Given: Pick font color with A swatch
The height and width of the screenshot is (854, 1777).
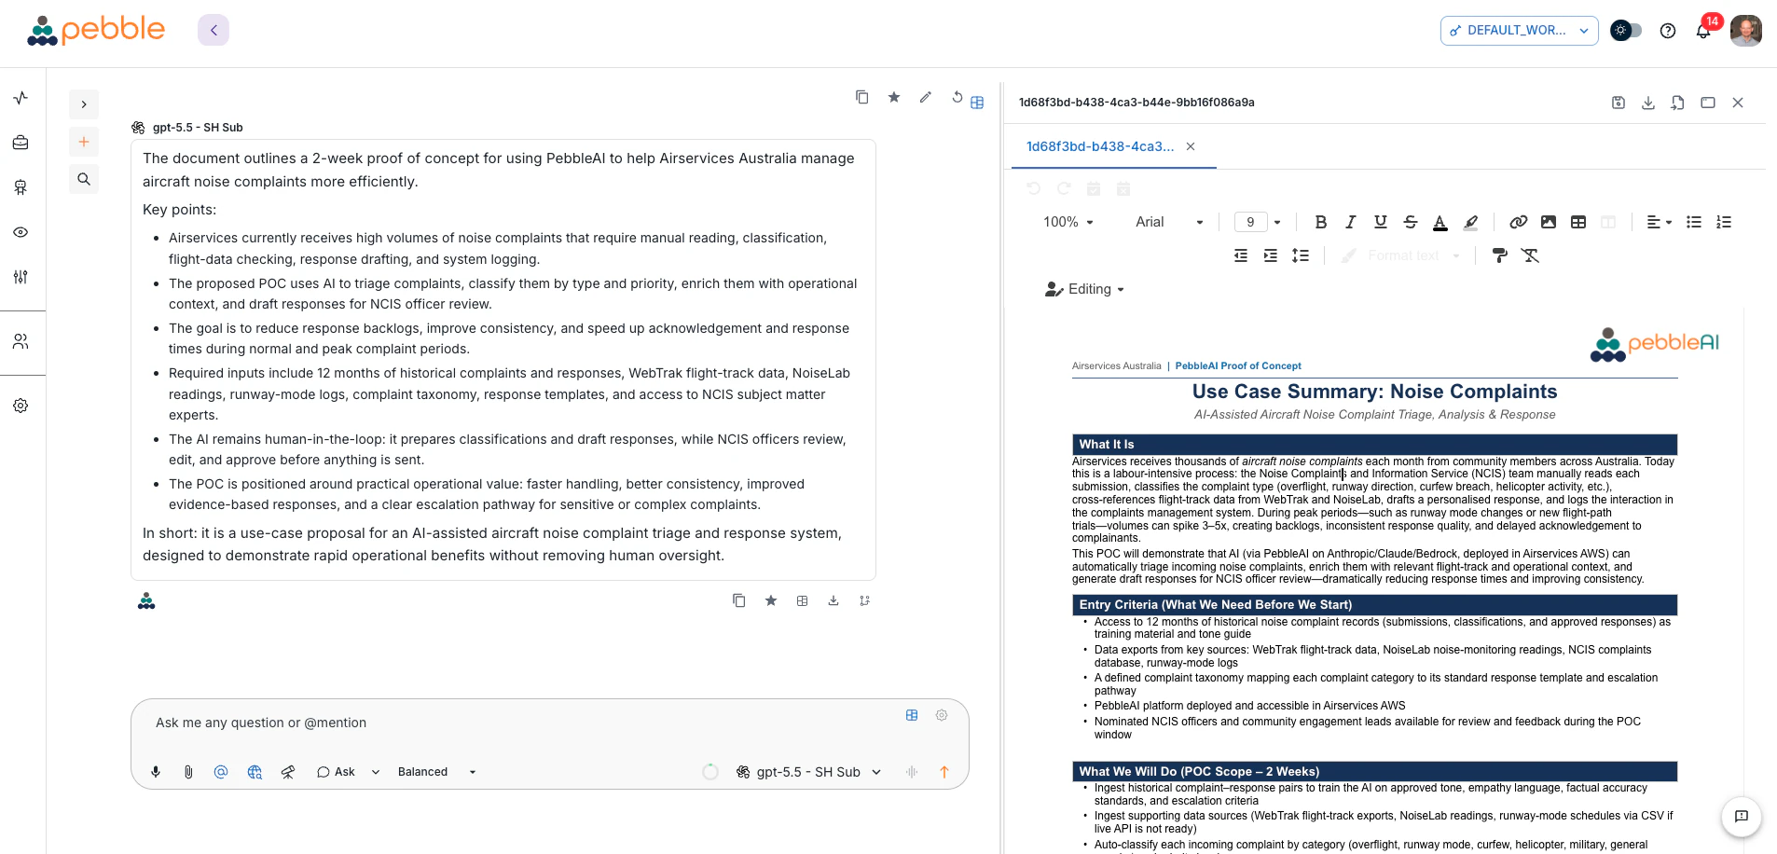Looking at the screenshot, I should [1440, 222].
